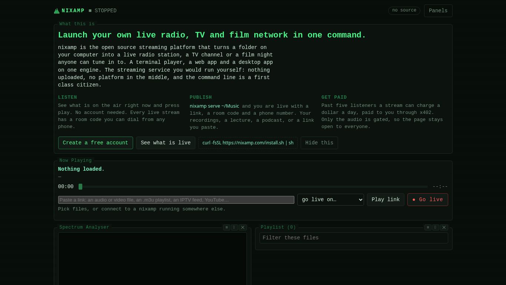Open the Spectrum Analyser panel menu icon
The image size is (506, 285).
tap(226, 227)
